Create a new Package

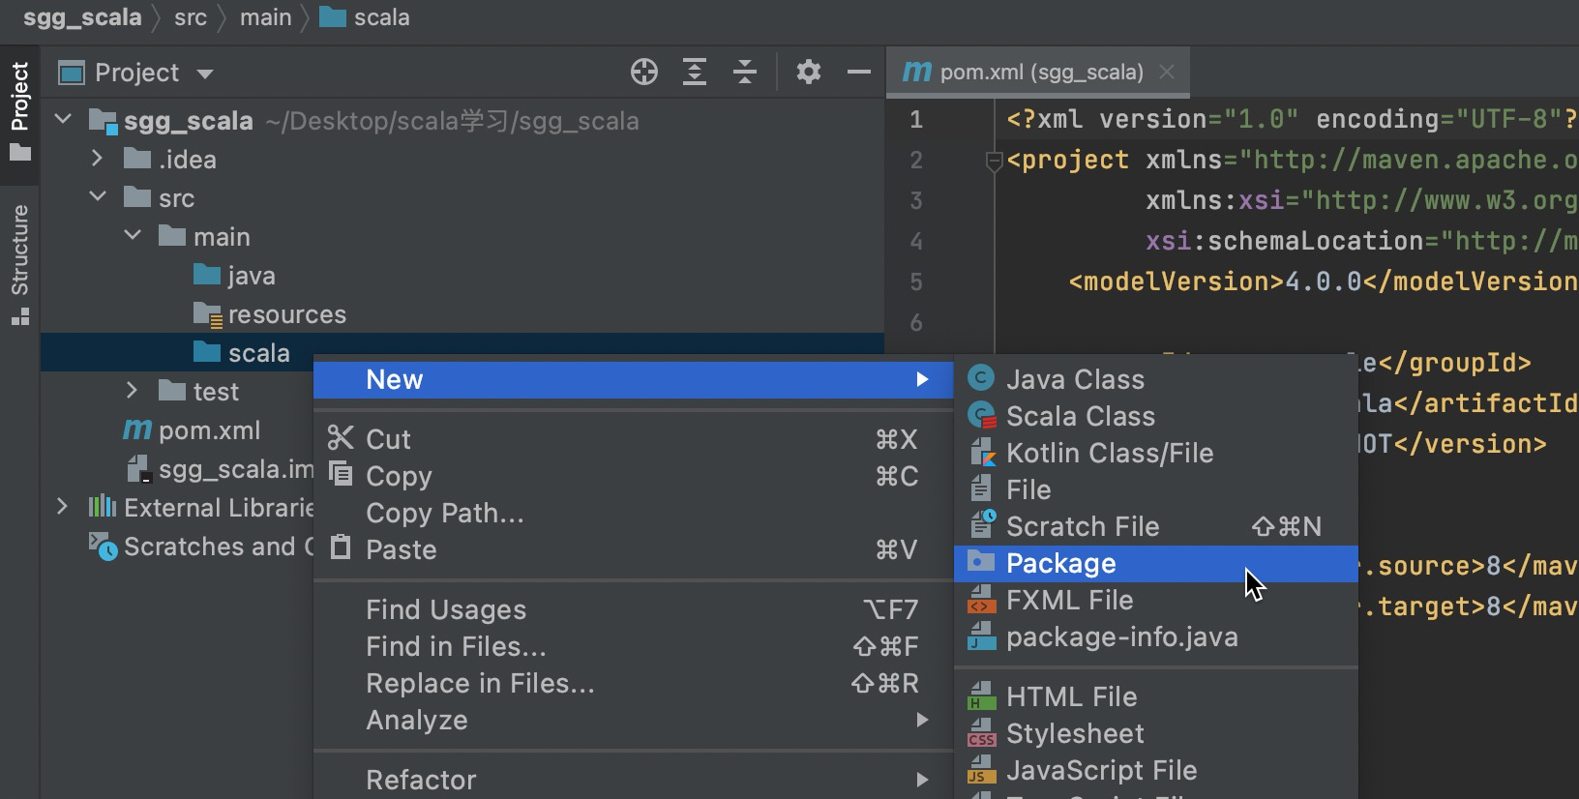(x=1156, y=563)
